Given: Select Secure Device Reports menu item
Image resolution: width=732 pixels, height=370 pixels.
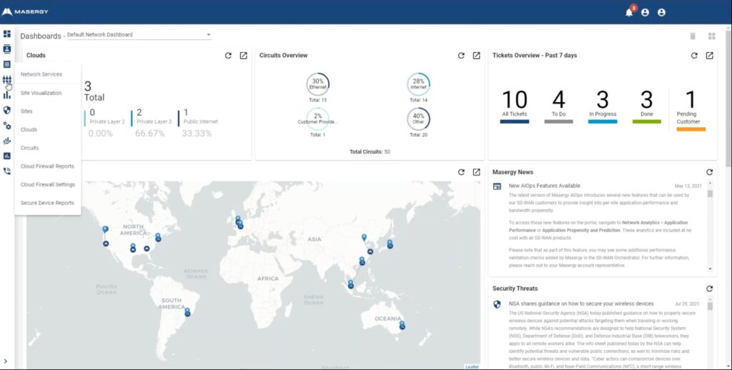Looking at the screenshot, I should [x=48, y=202].
